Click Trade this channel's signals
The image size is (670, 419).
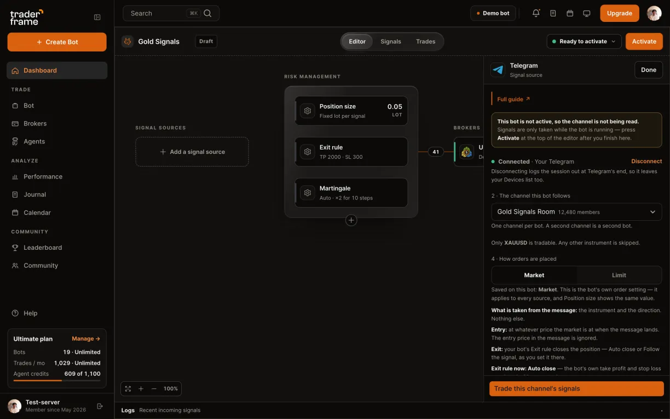pyautogui.click(x=576, y=389)
